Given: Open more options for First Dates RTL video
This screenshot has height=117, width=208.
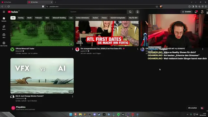Looking at the screenshot, I should (x=137, y=49).
